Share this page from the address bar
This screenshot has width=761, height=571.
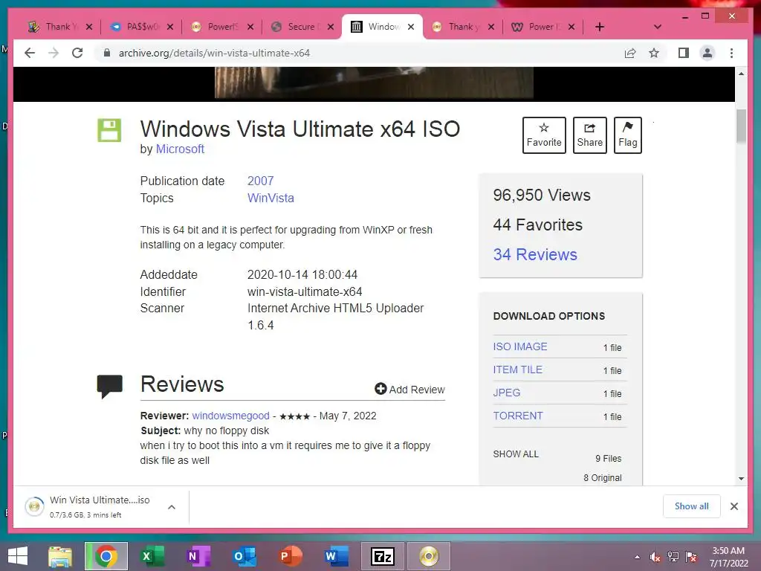coord(630,53)
